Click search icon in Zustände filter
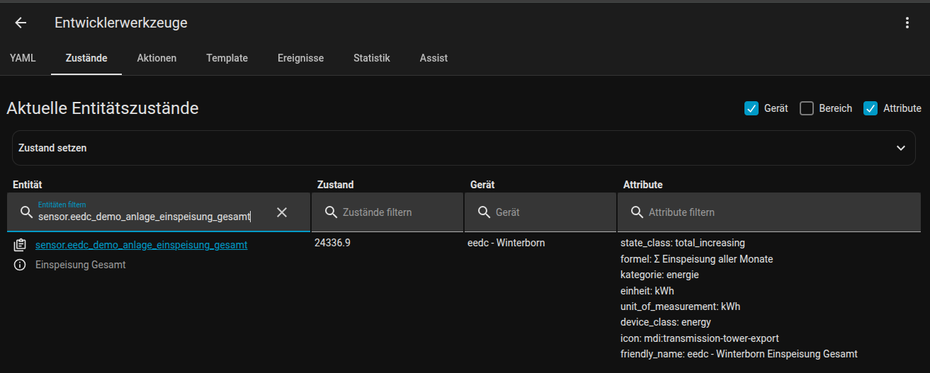Image resolution: width=930 pixels, height=373 pixels. pyautogui.click(x=331, y=212)
